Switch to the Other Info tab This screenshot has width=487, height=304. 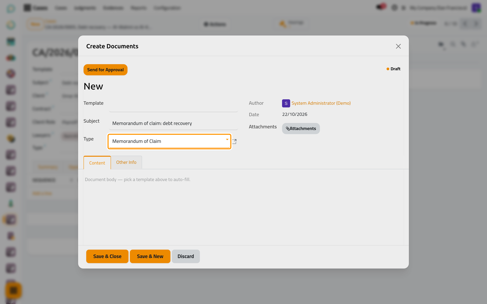pyautogui.click(x=126, y=162)
